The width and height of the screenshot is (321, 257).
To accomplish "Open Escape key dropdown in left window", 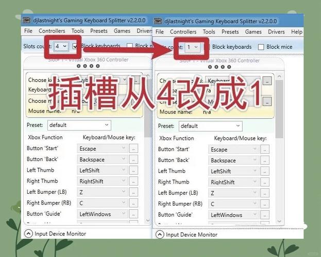I will (103, 149).
